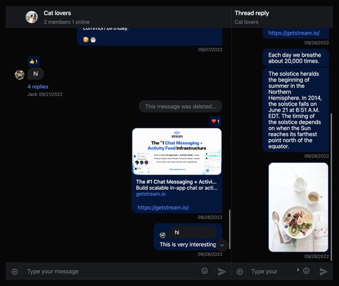Open attachment plus in main message composer
The height and width of the screenshot is (286, 339).
[15, 272]
